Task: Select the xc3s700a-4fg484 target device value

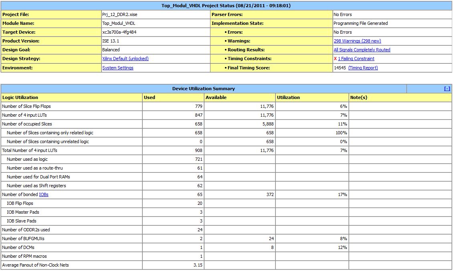Action: [x=119, y=32]
